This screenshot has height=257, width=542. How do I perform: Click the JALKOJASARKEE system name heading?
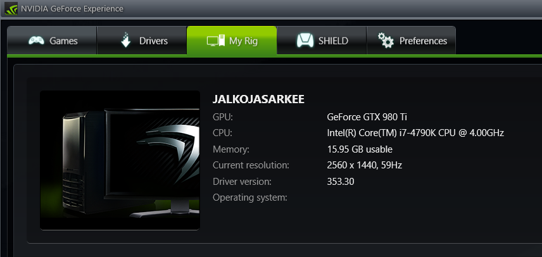click(258, 99)
